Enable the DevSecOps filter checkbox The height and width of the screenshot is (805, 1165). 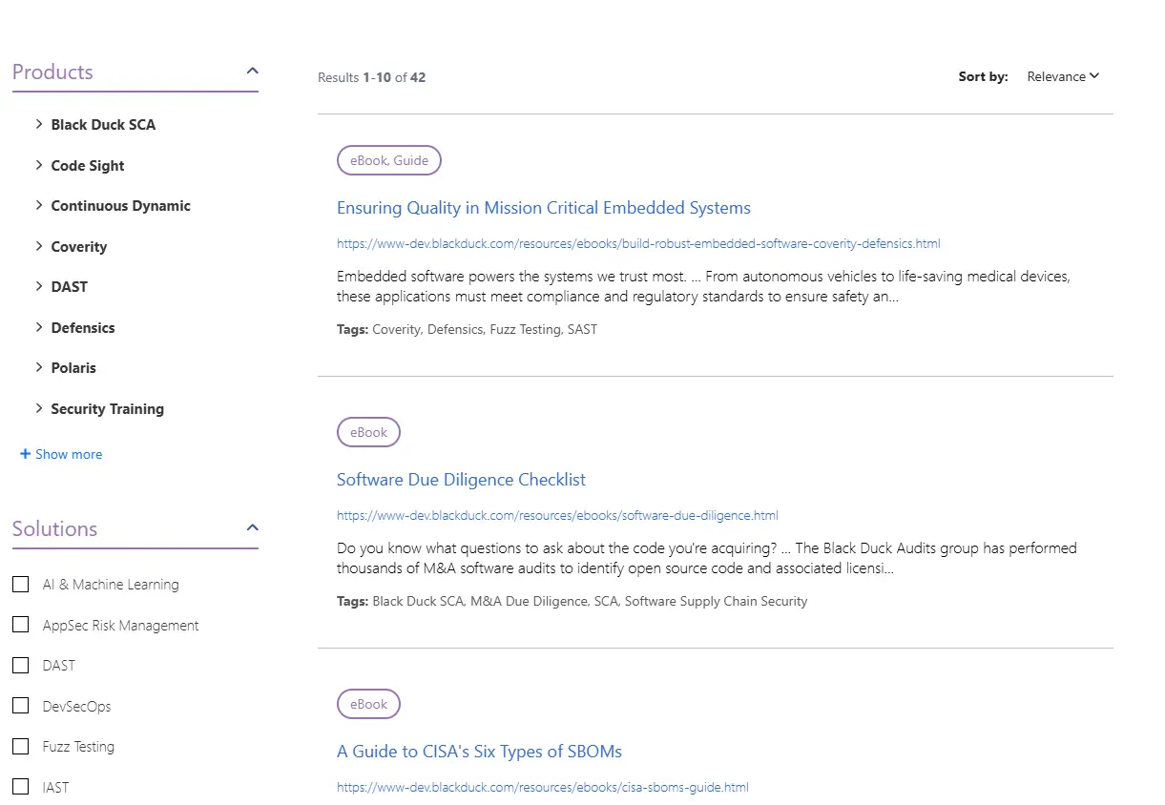coord(20,706)
